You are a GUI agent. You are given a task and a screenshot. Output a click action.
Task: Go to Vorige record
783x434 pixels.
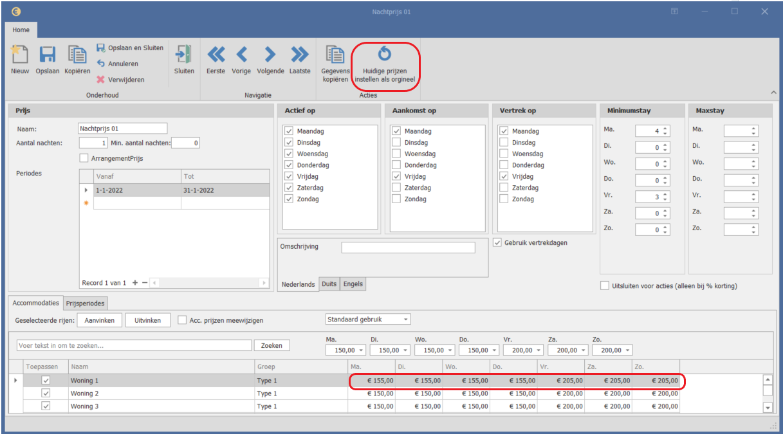pyautogui.click(x=241, y=53)
